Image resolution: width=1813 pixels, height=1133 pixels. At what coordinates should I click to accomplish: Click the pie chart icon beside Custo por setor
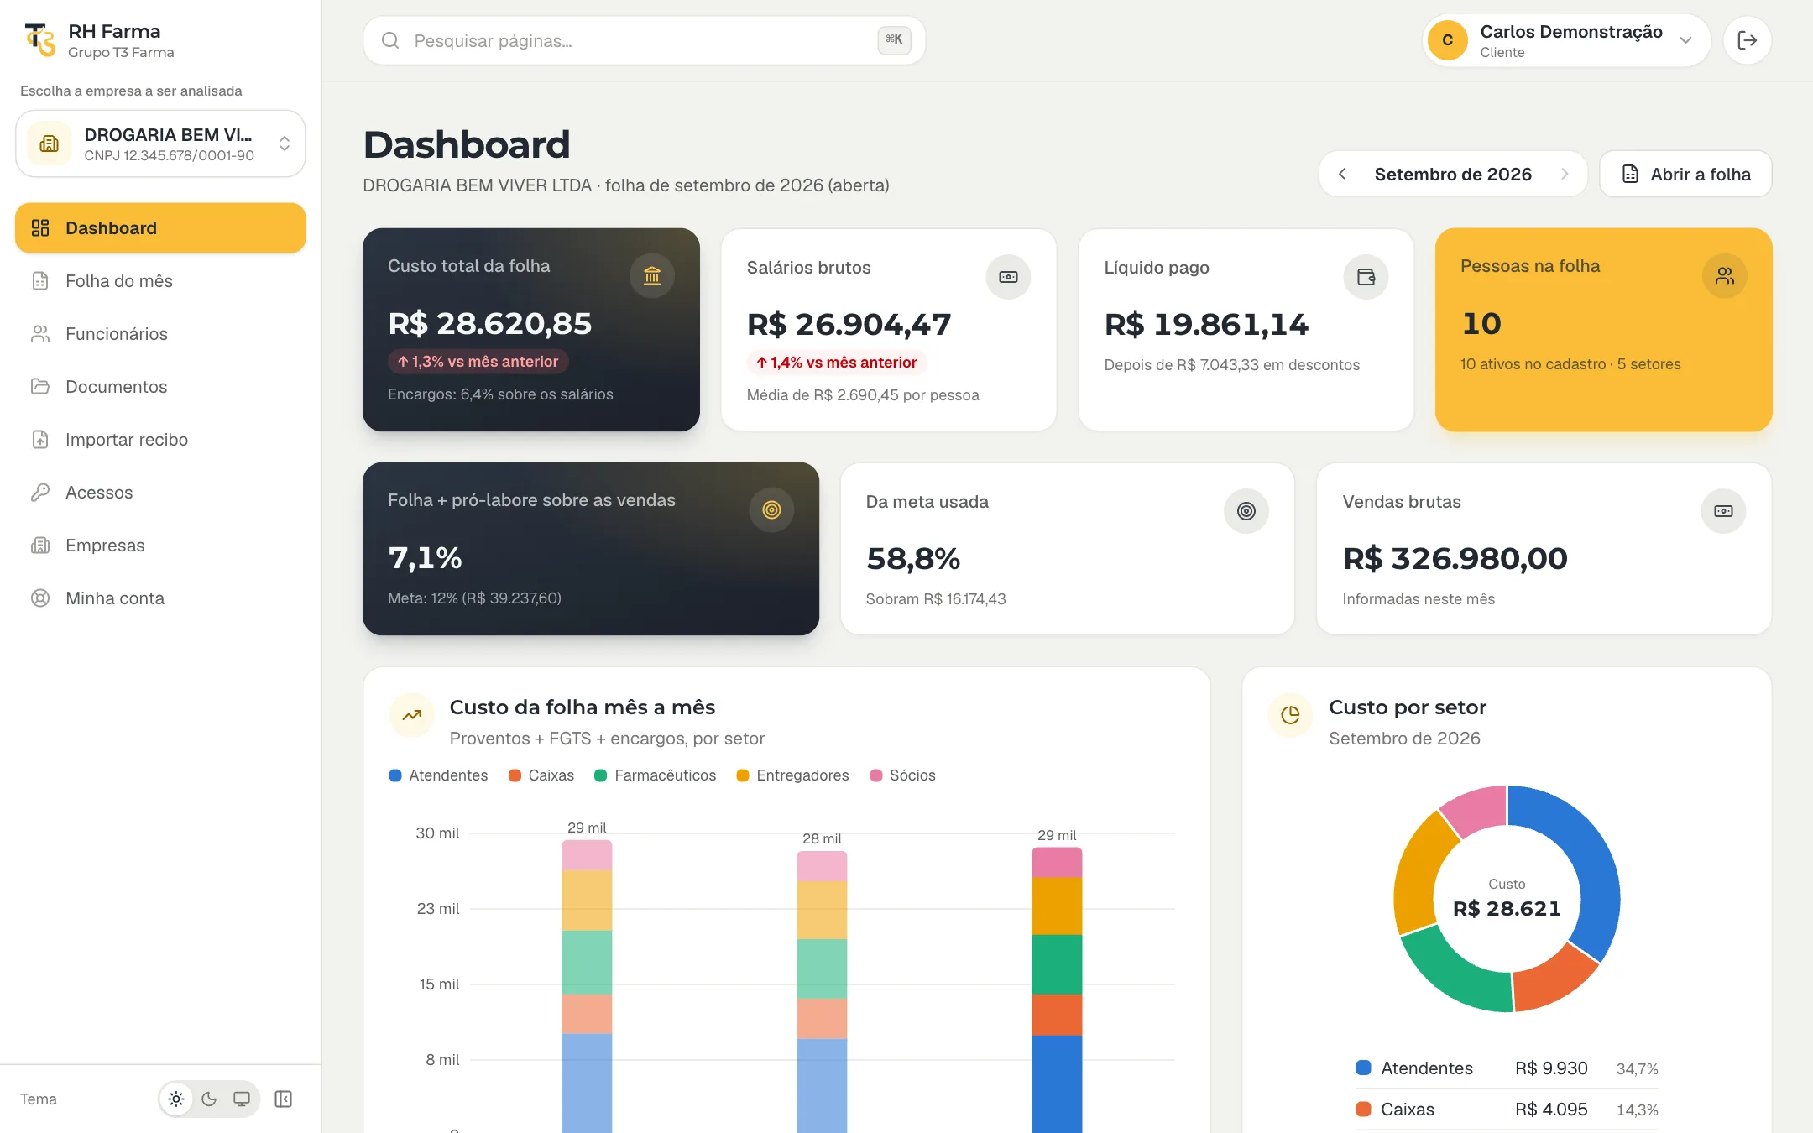pos(1290,715)
